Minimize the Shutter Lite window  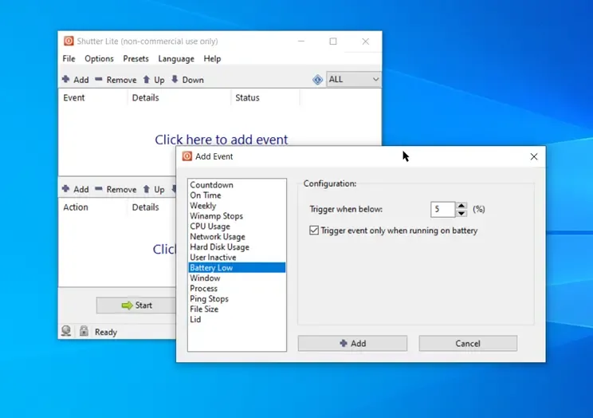301,41
